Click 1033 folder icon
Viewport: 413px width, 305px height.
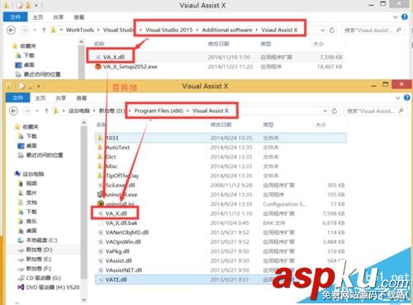(x=100, y=138)
